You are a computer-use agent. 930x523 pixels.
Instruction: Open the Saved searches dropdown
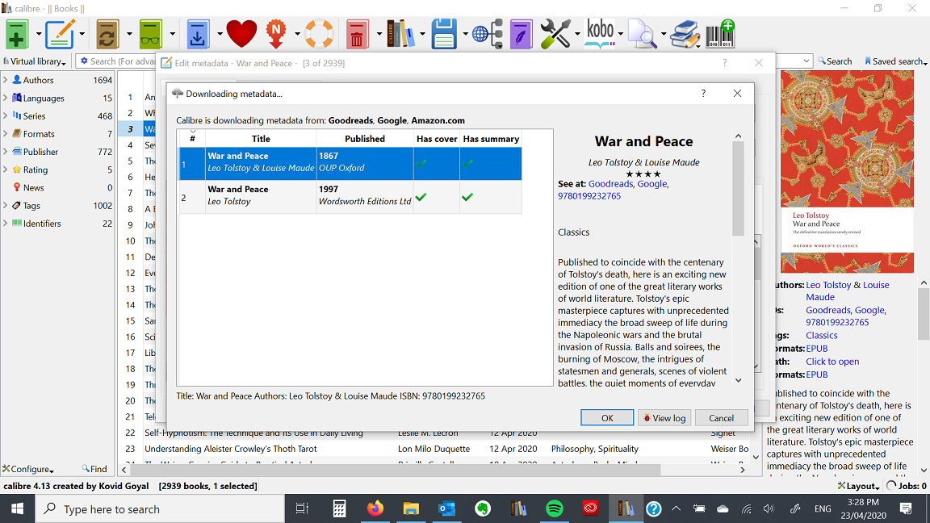click(x=895, y=61)
